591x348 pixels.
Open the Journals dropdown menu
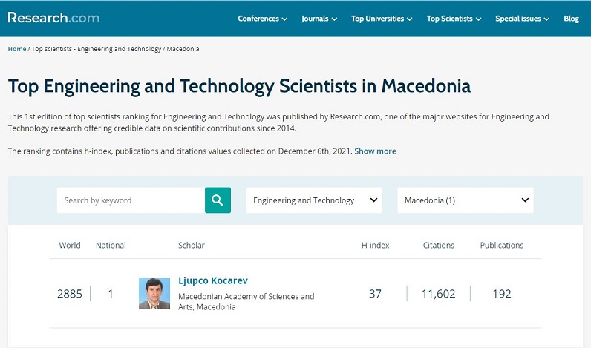click(x=319, y=19)
